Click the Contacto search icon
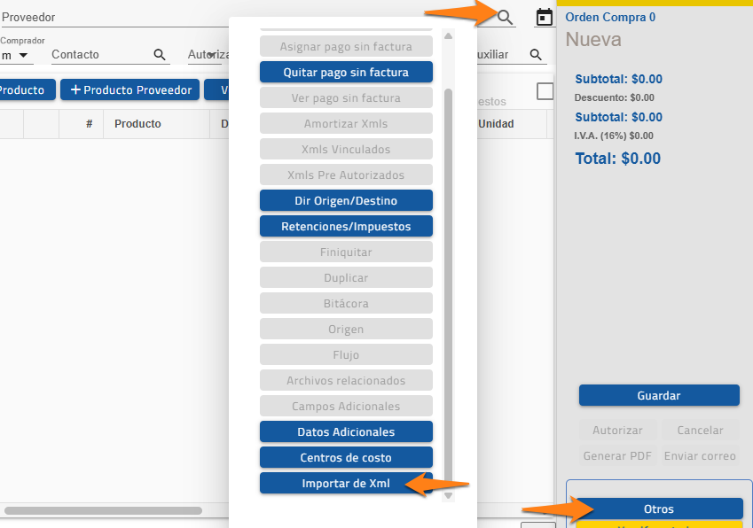 tap(160, 55)
